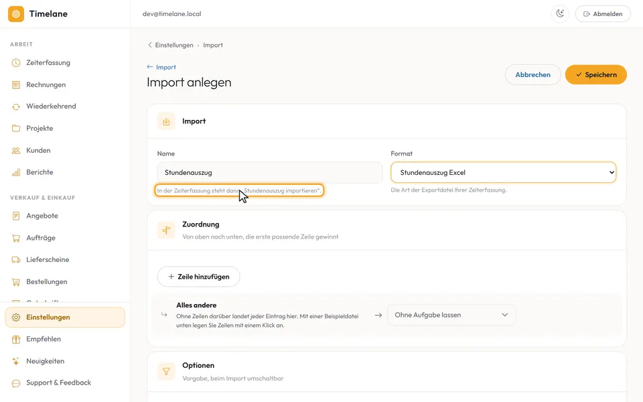Select Projekte from the sidebar menu
This screenshot has height=402, width=643.
(x=65, y=129)
